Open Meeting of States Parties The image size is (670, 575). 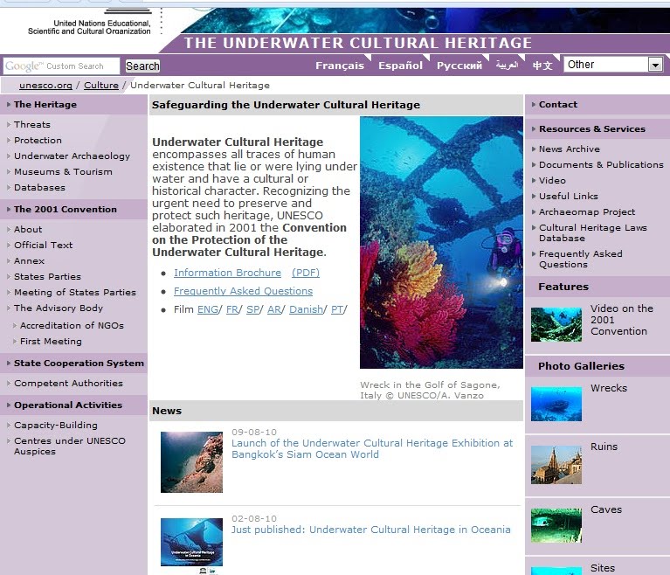[x=75, y=293]
